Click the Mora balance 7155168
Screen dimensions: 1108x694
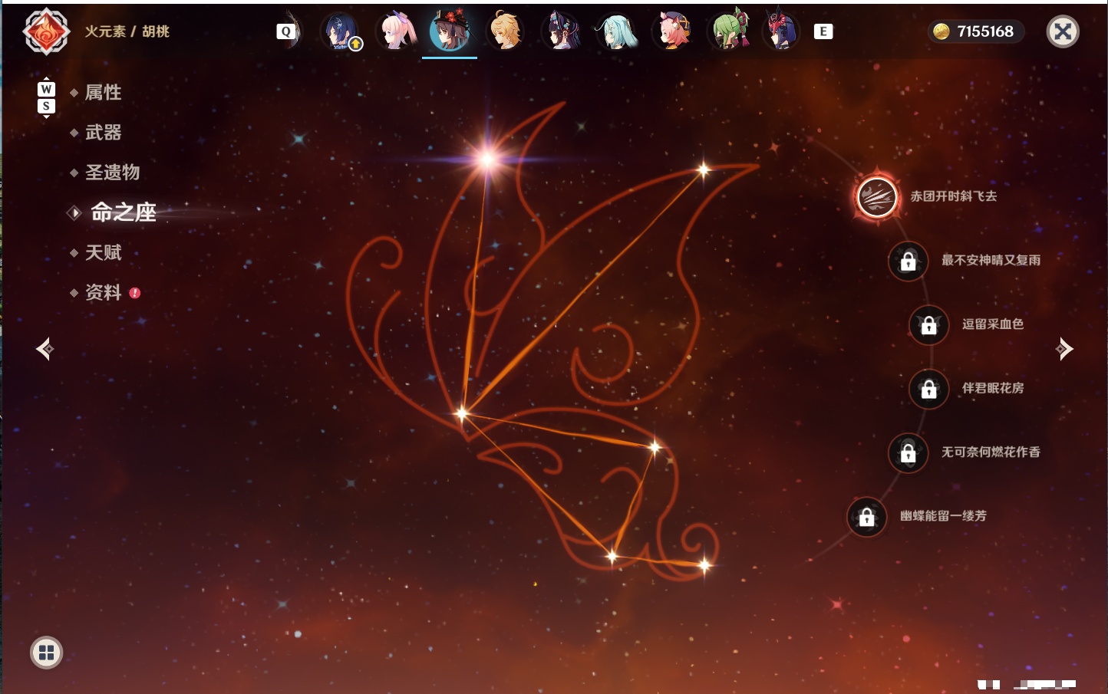[985, 31]
